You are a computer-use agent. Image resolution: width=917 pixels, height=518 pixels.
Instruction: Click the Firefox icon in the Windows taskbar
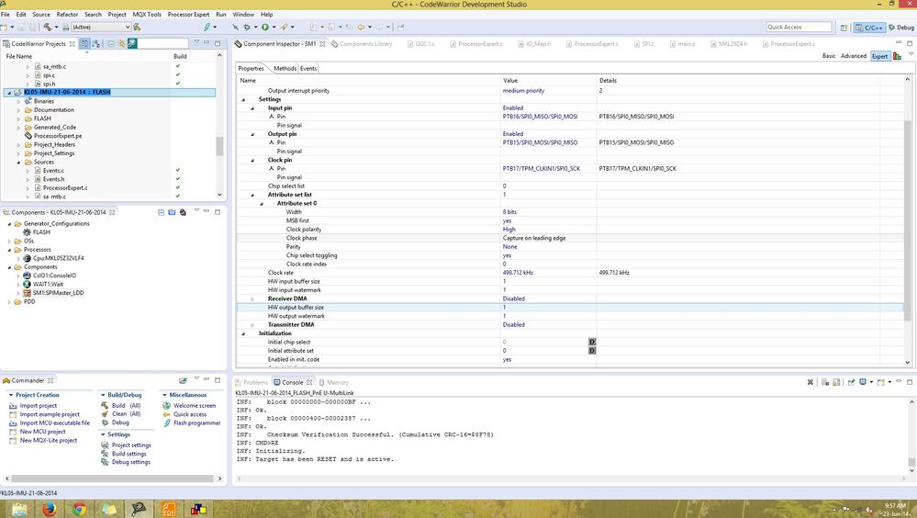coord(50,509)
